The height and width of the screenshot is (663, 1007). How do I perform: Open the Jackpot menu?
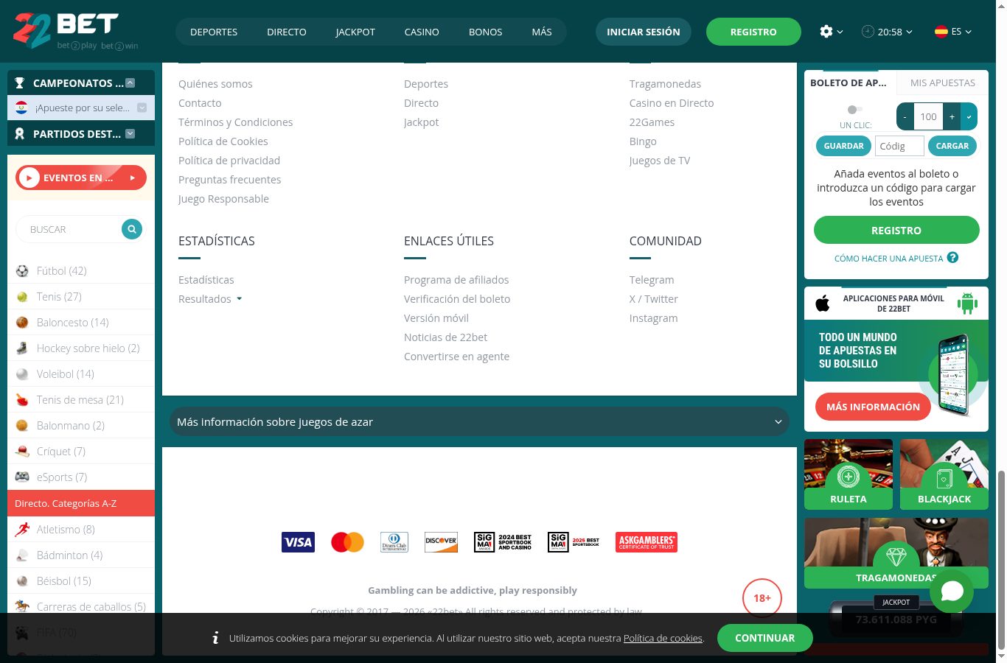(x=355, y=32)
